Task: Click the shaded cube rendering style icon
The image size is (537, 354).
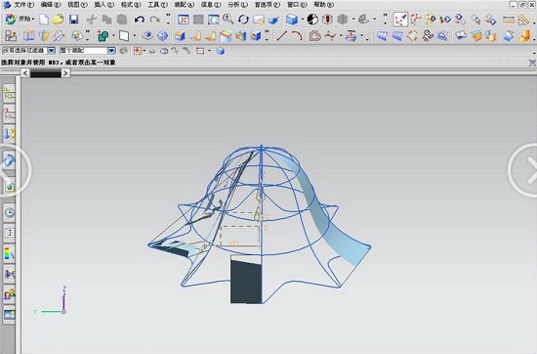Action: tap(292, 20)
